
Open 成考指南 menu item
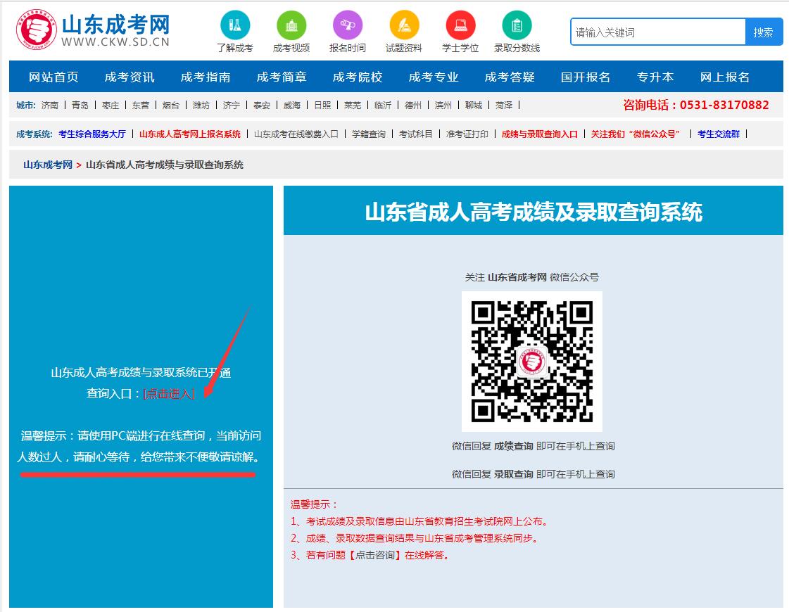point(206,77)
